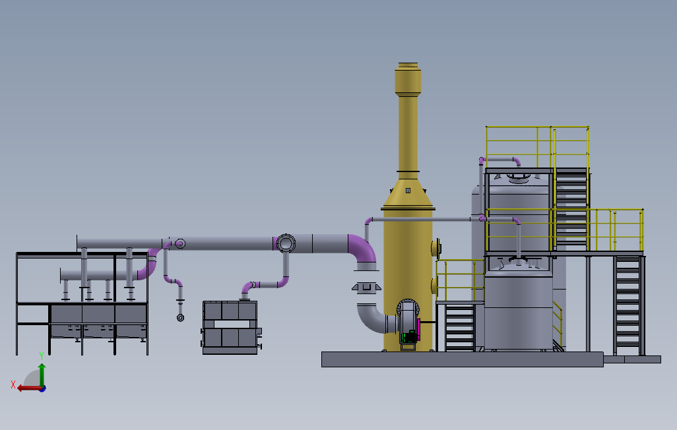This screenshot has height=430, width=677.
Task: Select the damper fitting below the purple elbow
Action: click(366, 287)
